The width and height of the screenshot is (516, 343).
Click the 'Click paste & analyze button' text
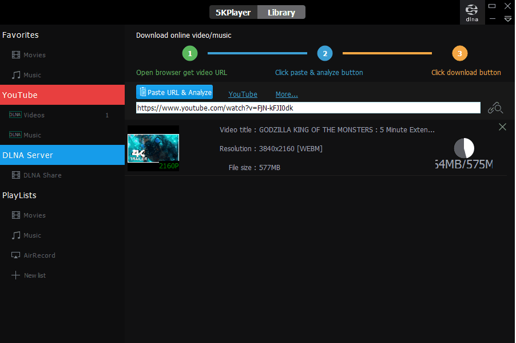point(319,73)
